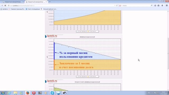Show hidden system tray icons arrow
This screenshot has width=169, height=95.
tap(152, 93)
